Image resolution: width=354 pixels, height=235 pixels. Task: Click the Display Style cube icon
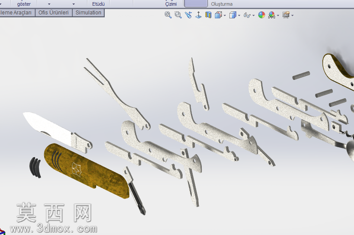[233, 15]
